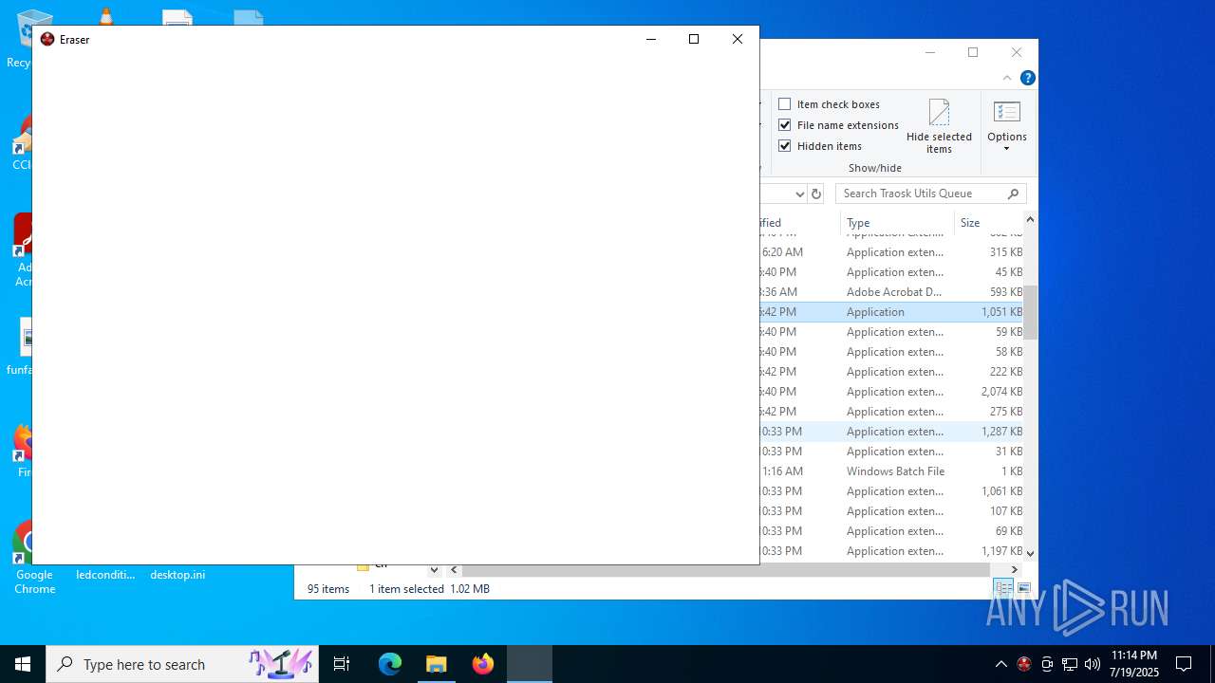Select the 2,074 KB file row
1215x683 pixels.
coord(891,392)
